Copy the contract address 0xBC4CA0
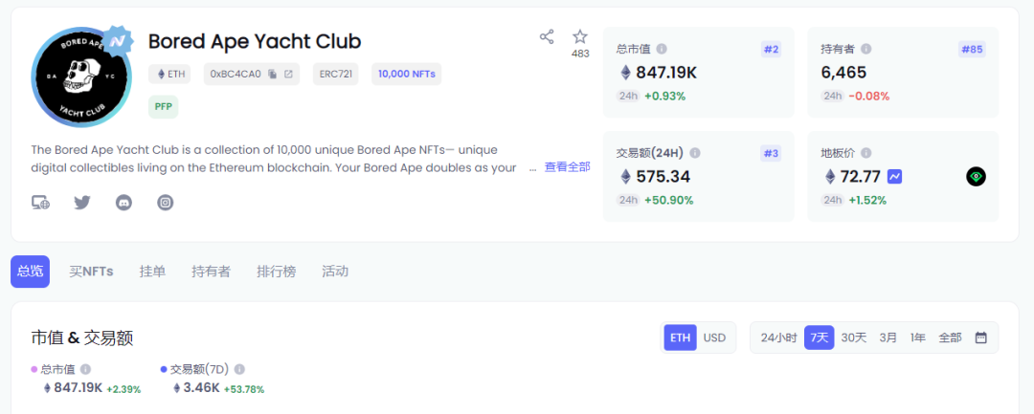This screenshot has height=414, width=1034. (273, 75)
